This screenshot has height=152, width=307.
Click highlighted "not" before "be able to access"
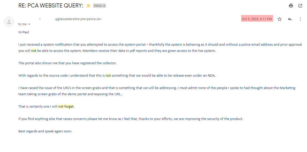tap(34, 51)
